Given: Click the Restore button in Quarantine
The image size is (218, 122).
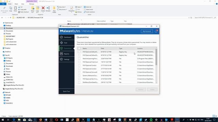Looking at the screenshot, I should point(141,89).
